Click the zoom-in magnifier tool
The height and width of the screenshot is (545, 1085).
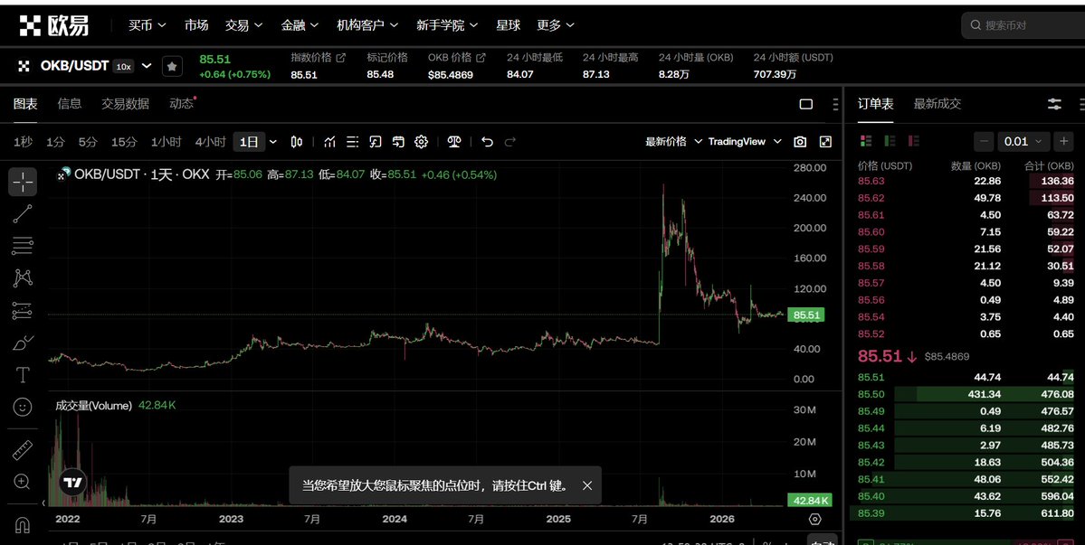tap(23, 482)
